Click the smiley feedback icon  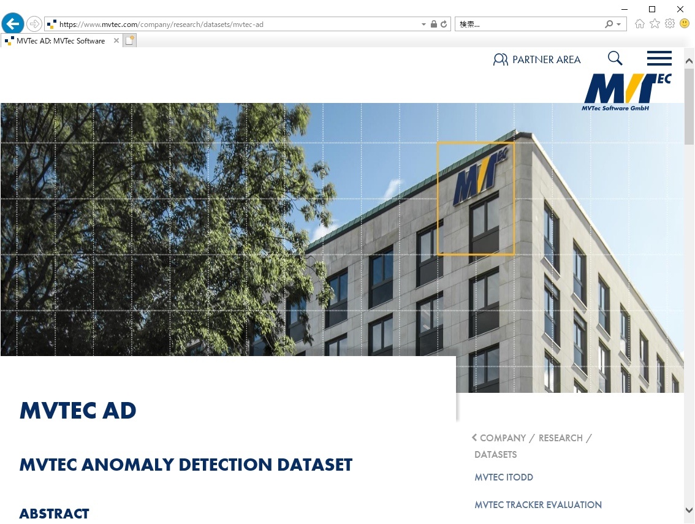pyautogui.click(x=685, y=23)
